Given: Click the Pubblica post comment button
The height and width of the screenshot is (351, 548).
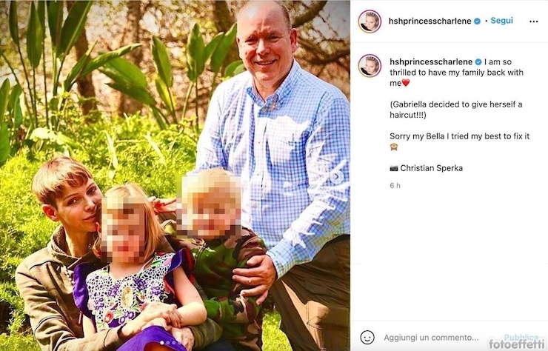Looking at the screenshot, I should point(521,338).
